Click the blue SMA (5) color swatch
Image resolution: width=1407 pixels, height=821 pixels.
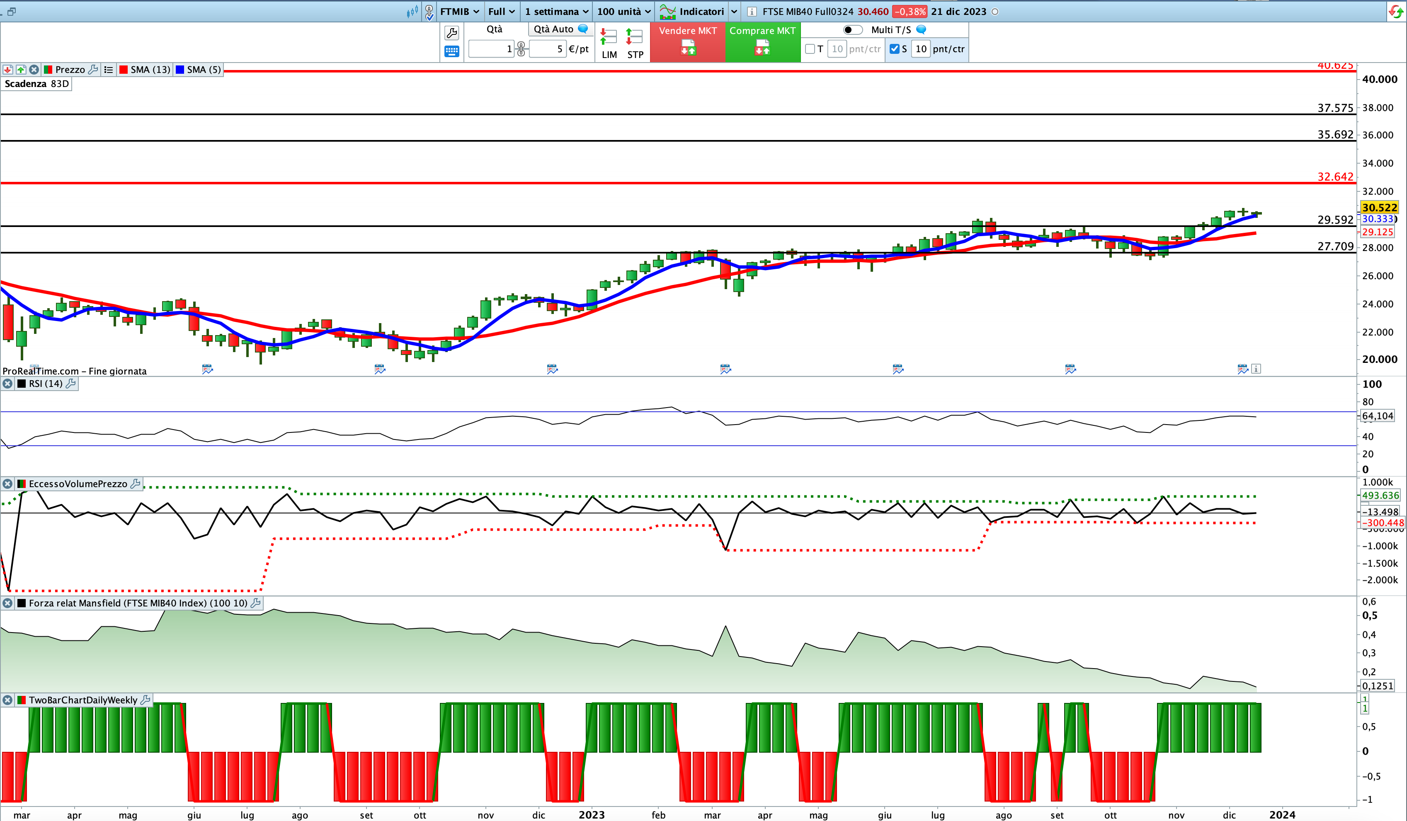pyautogui.click(x=180, y=70)
